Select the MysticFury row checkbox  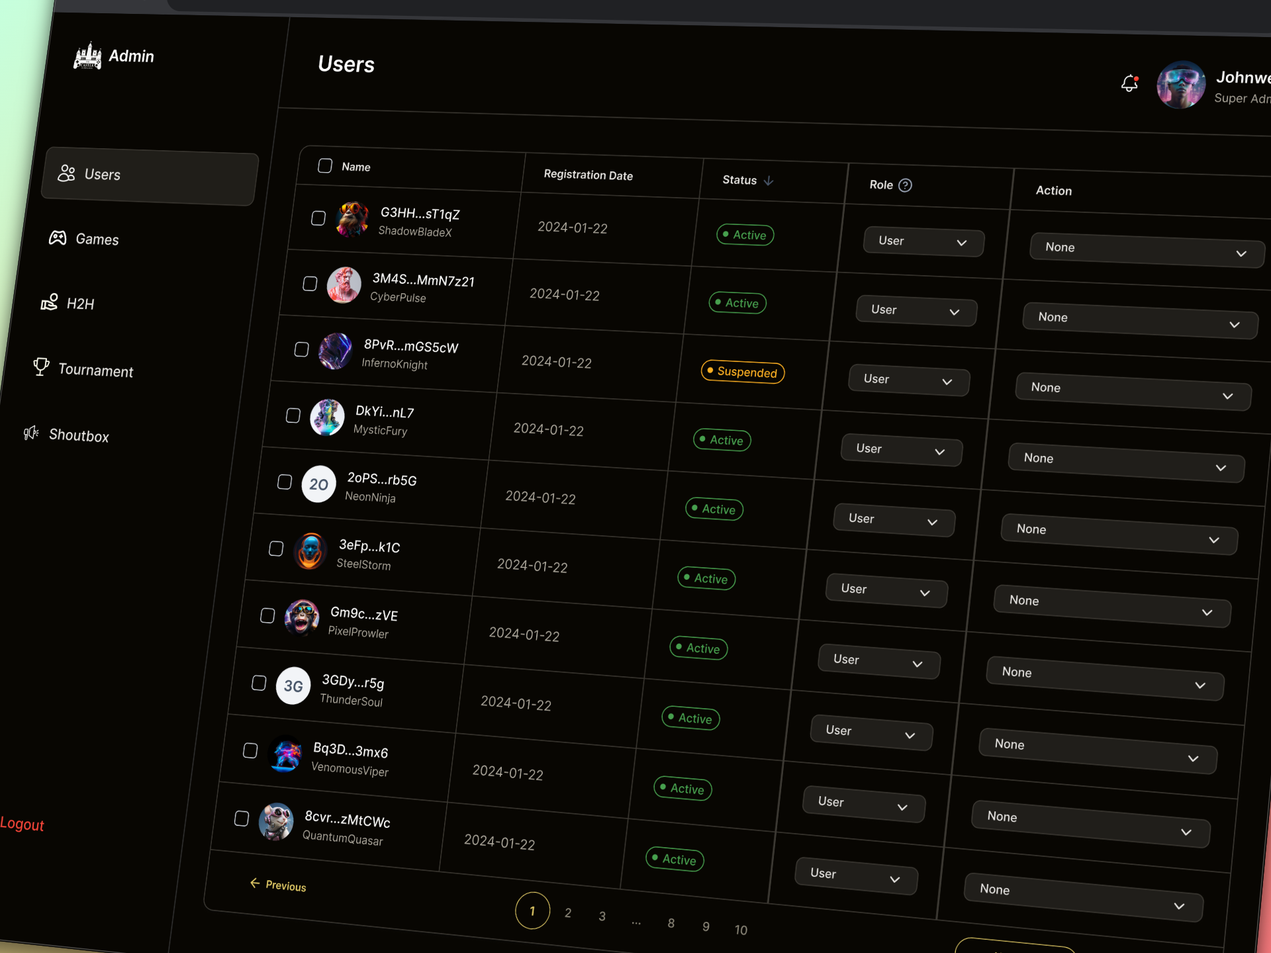[293, 415]
